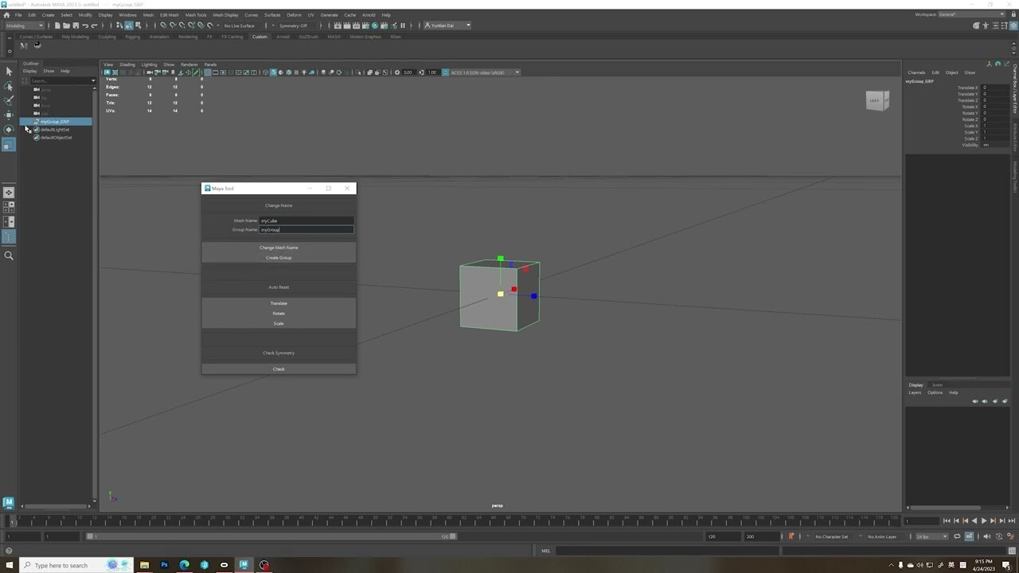The width and height of the screenshot is (1019, 573).
Task: Click the GoZ icon on the Custom shelf
Action: 37,45
